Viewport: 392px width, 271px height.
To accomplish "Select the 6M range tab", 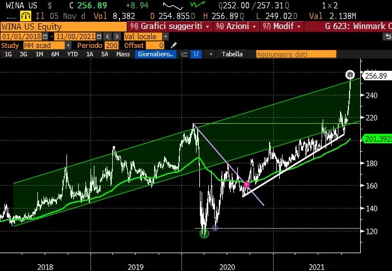I will pos(55,54).
